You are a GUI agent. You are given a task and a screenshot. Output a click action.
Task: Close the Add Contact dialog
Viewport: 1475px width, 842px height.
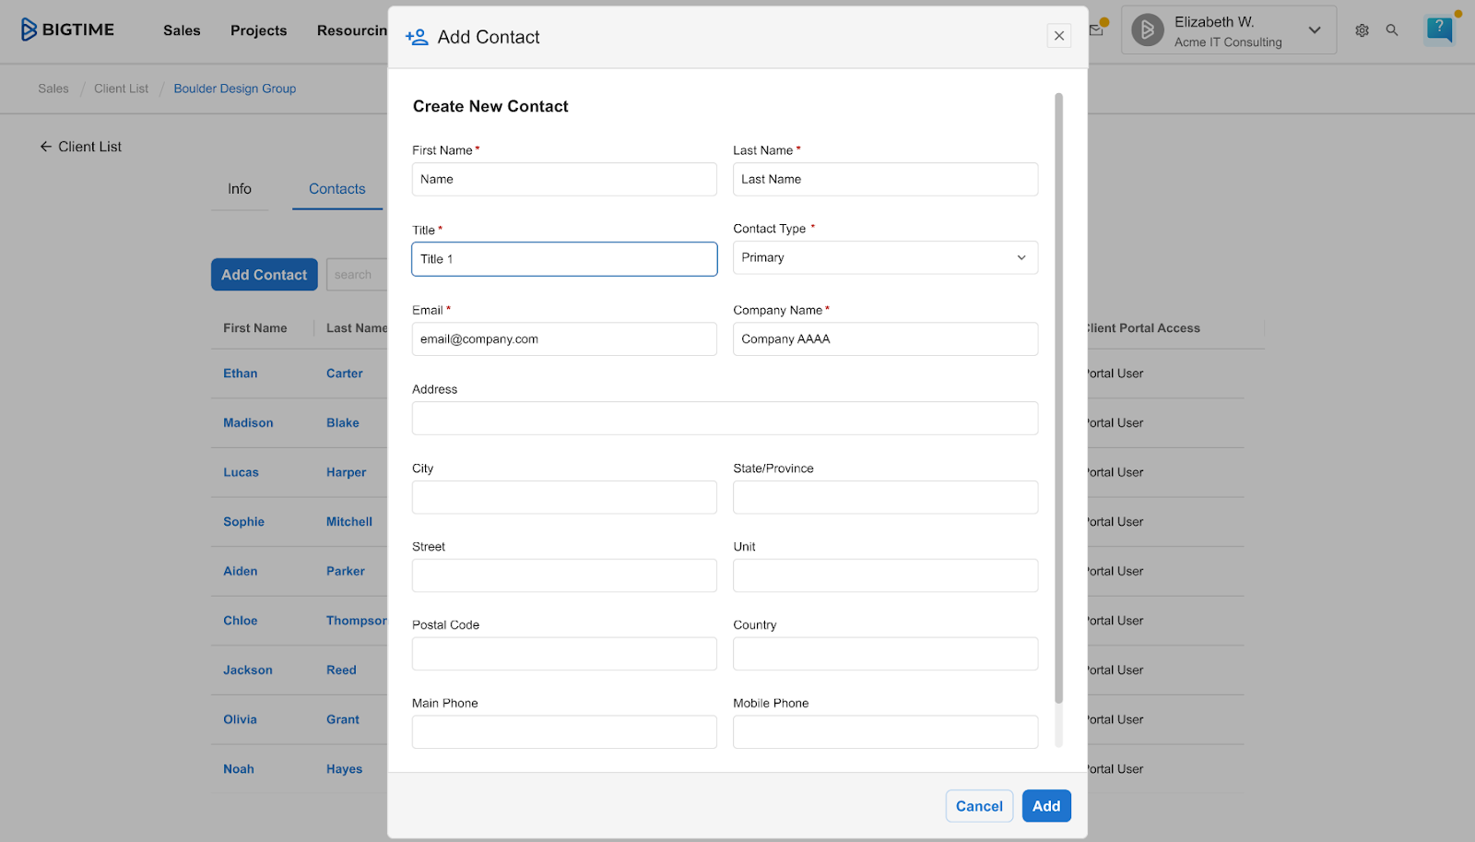coord(1058,35)
